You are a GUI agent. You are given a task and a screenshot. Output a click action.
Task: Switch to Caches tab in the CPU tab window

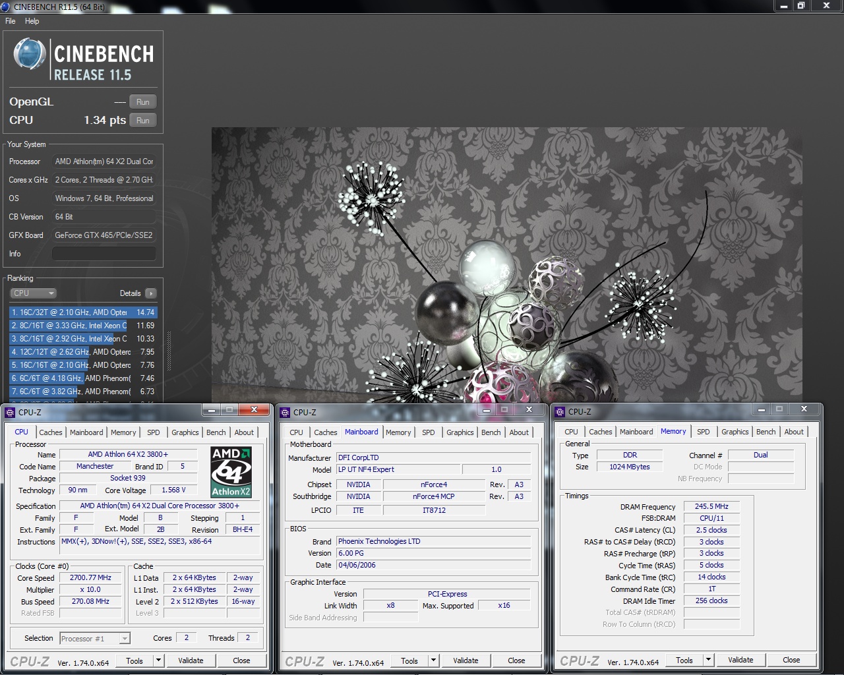click(x=50, y=432)
